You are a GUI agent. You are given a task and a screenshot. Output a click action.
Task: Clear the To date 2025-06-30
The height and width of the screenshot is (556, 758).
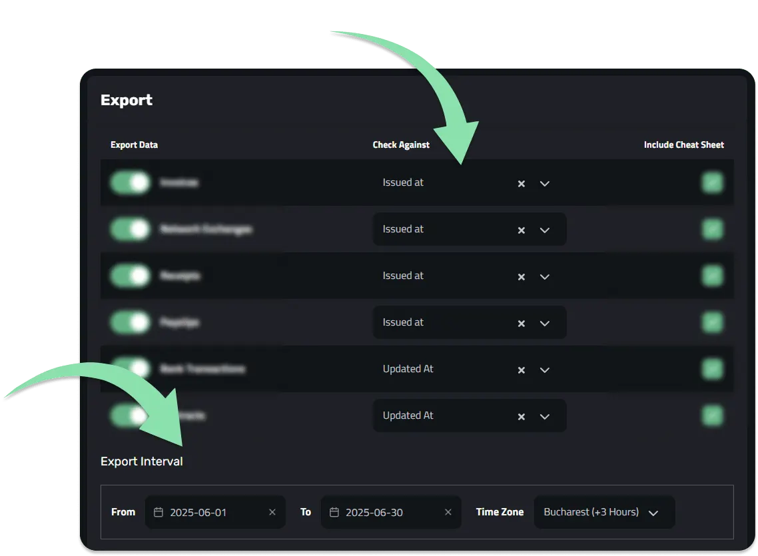tap(448, 512)
